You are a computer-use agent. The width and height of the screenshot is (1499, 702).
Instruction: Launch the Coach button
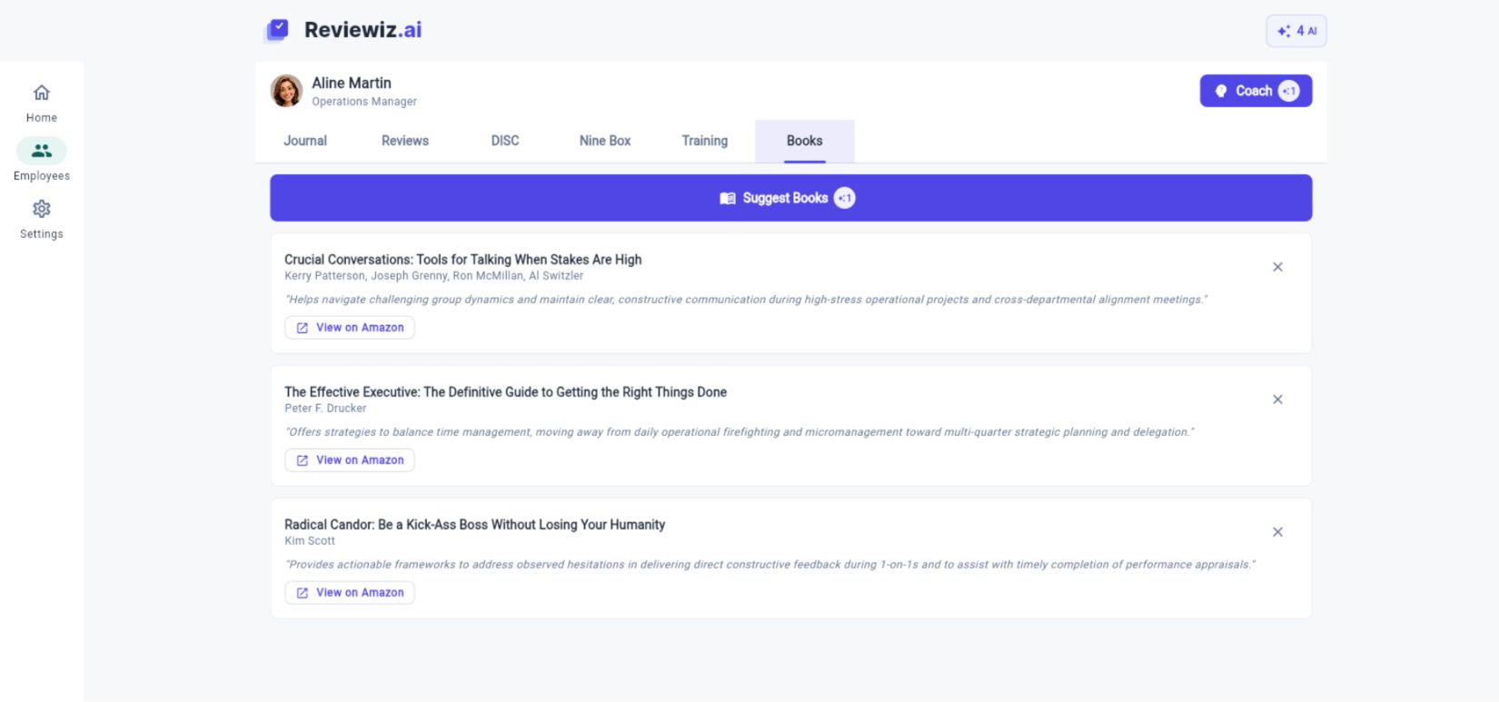1256,91
